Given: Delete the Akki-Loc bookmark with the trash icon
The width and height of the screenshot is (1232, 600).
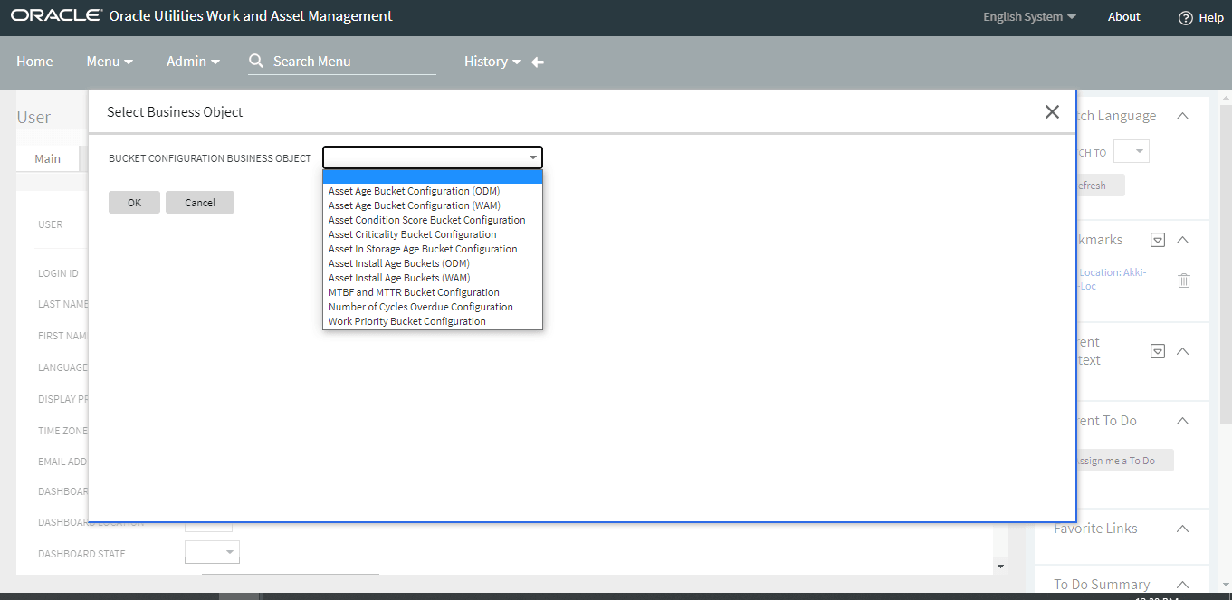Looking at the screenshot, I should pos(1183,281).
